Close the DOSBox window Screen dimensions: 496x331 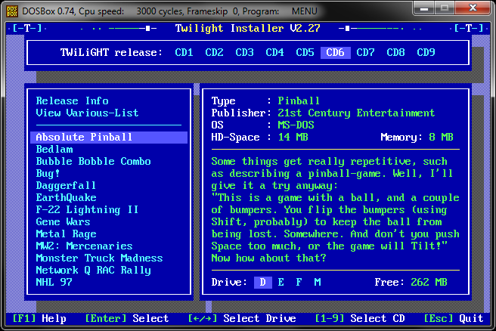tap(473, 8)
